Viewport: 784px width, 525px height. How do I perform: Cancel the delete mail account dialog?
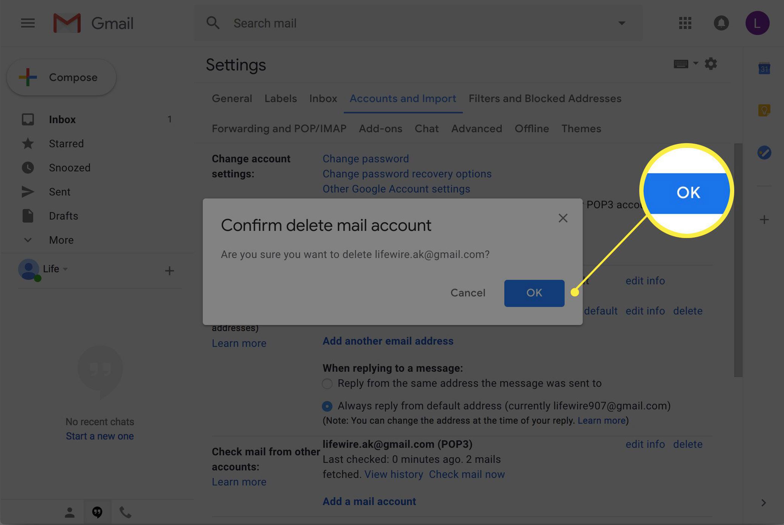[x=468, y=293]
